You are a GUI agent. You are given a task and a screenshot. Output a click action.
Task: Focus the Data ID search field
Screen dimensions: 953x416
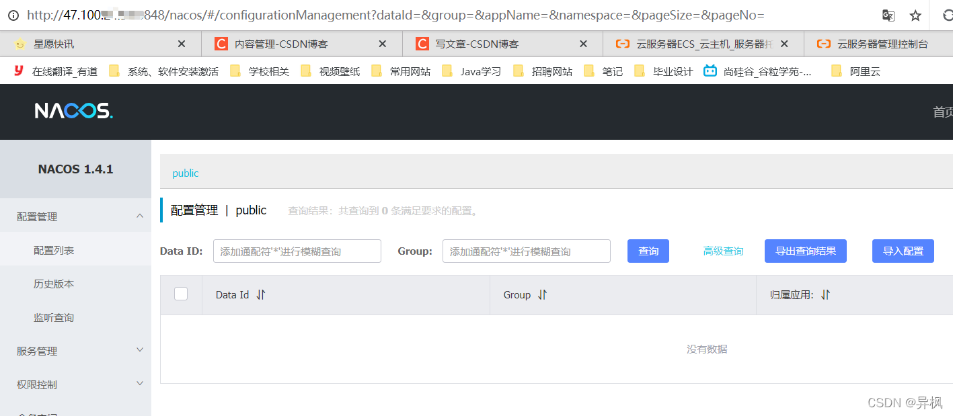(297, 251)
